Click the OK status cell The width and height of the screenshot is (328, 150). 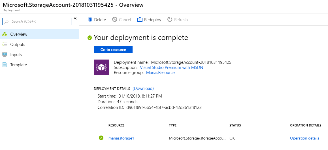[x=232, y=138]
